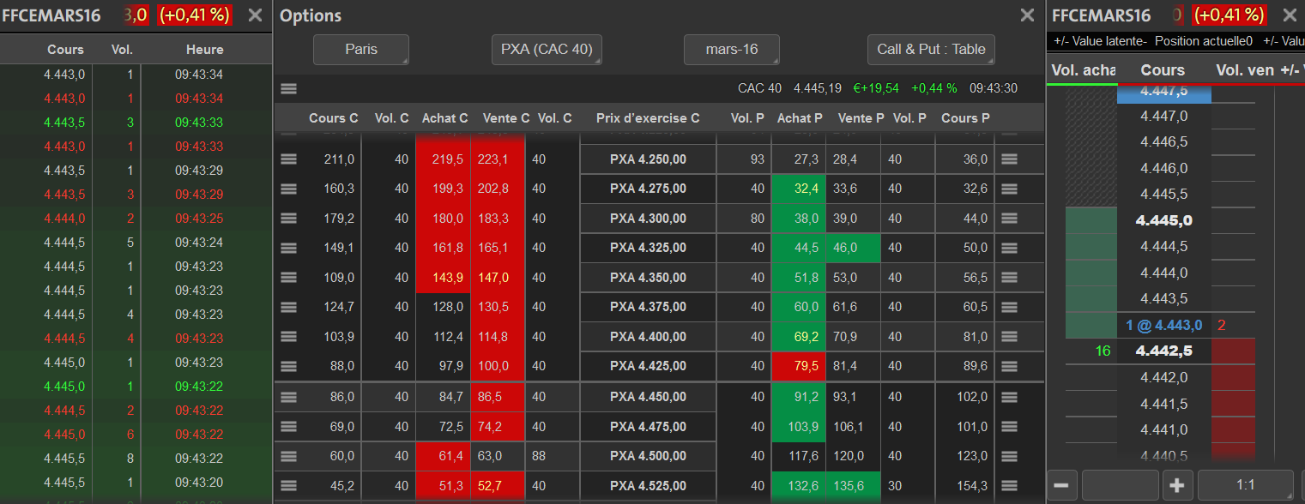Viewport: 1305px width, 504px height.
Task: Click call row menu for PXA 4.400,00
Action: (288, 337)
